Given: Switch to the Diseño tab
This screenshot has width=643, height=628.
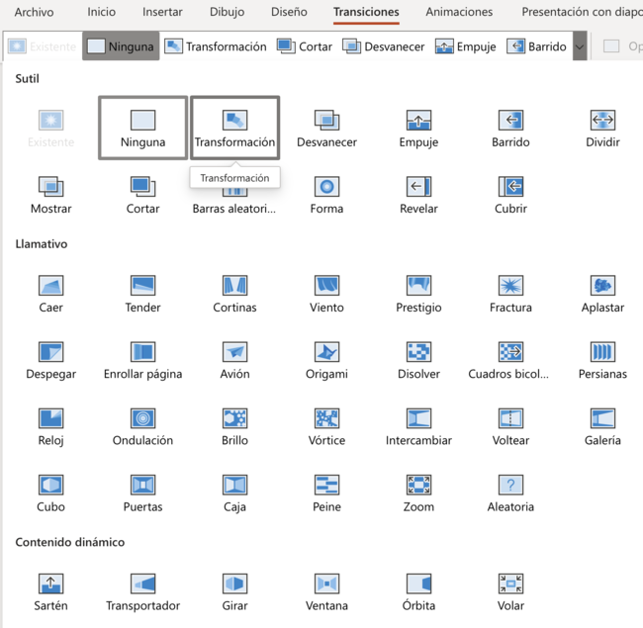Looking at the screenshot, I should [x=289, y=13].
